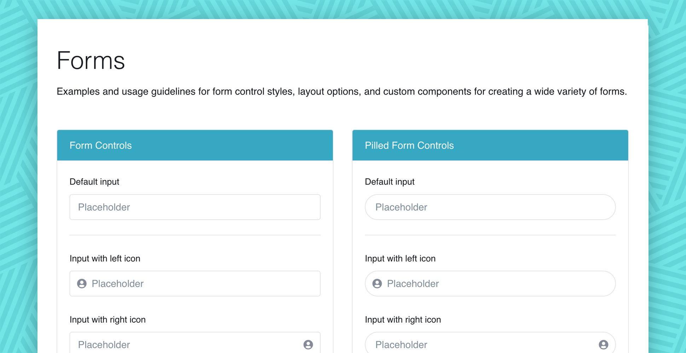This screenshot has height=353, width=686.
Task: Click the Pilled Form Controls card header
Action: pos(490,145)
